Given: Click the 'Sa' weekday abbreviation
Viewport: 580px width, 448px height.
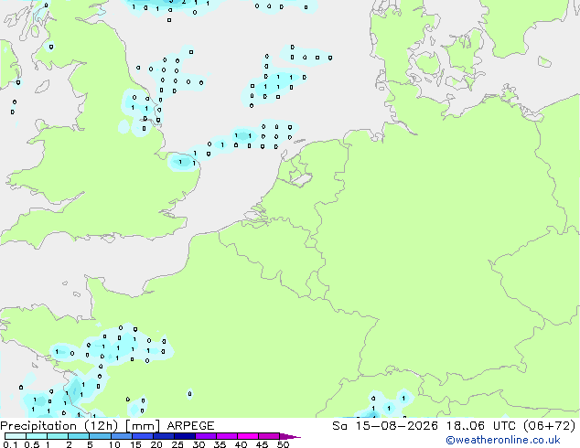Looking at the screenshot, I should coord(339,426).
